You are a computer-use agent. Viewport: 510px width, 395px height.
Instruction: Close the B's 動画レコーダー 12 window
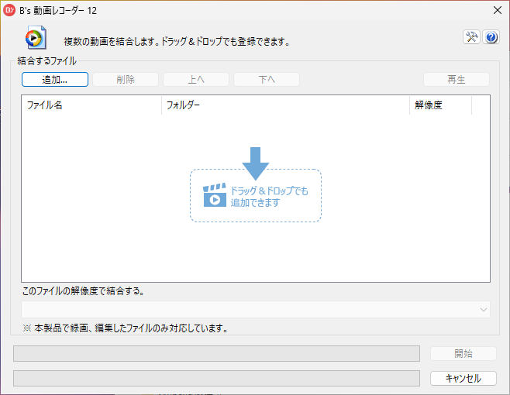click(496, 10)
